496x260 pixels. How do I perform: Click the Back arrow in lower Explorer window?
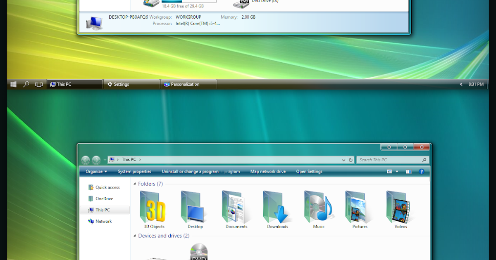pos(86,160)
